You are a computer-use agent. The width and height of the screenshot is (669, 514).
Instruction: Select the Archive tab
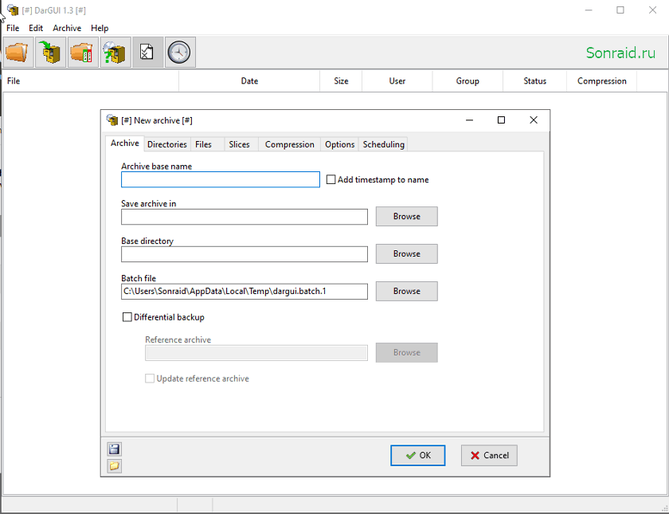click(124, 143)
